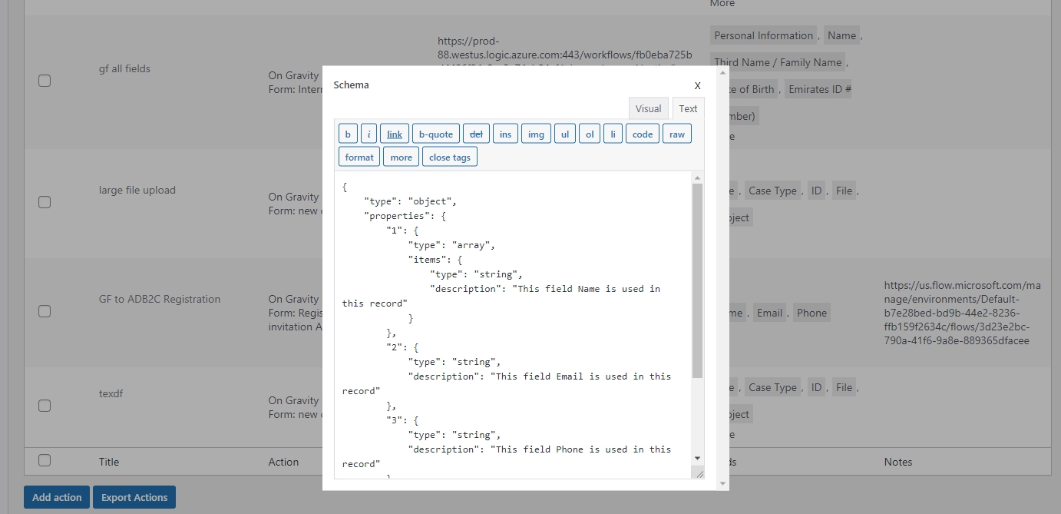Click the dialog's outer scroll up arrow

coord(722,73)
